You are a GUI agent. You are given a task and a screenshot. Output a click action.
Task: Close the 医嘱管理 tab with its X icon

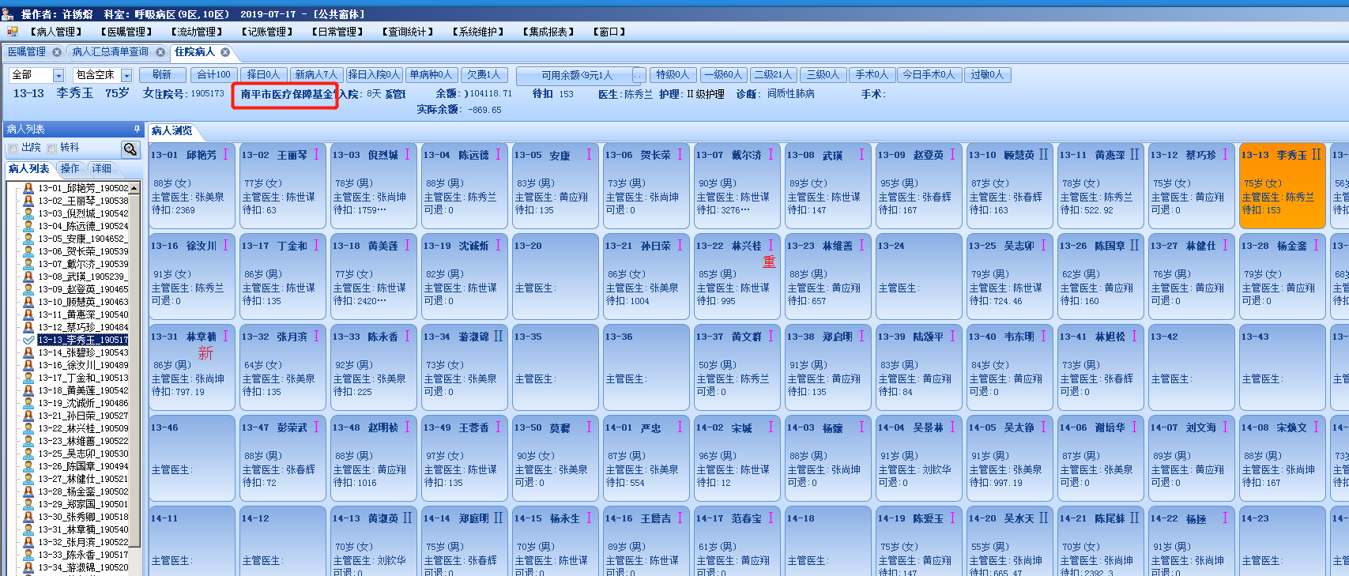[x=57, y=52]
